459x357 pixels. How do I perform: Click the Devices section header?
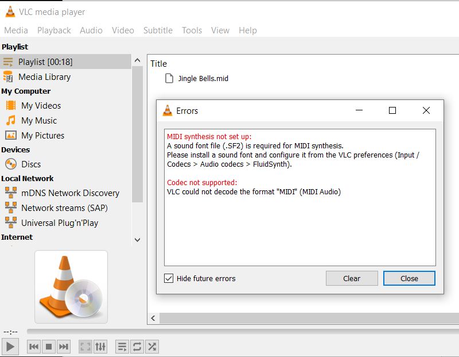pyautogui.click(x=15, y=149)
